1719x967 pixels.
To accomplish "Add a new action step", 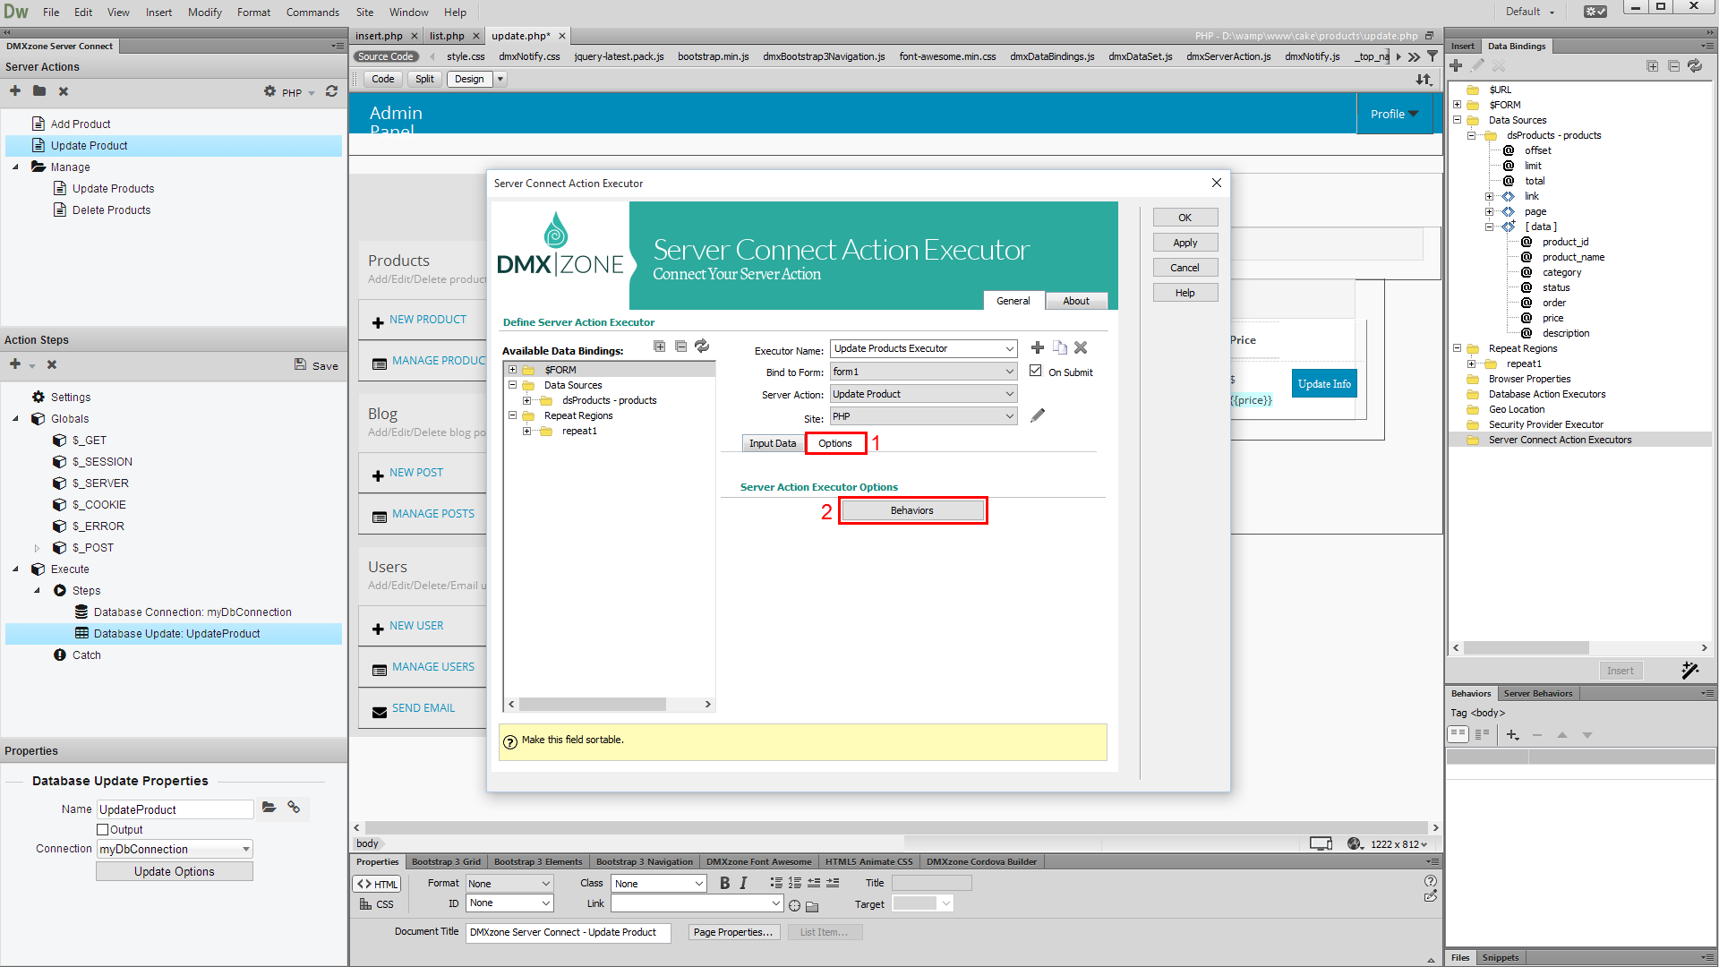I will click(15, 364).
